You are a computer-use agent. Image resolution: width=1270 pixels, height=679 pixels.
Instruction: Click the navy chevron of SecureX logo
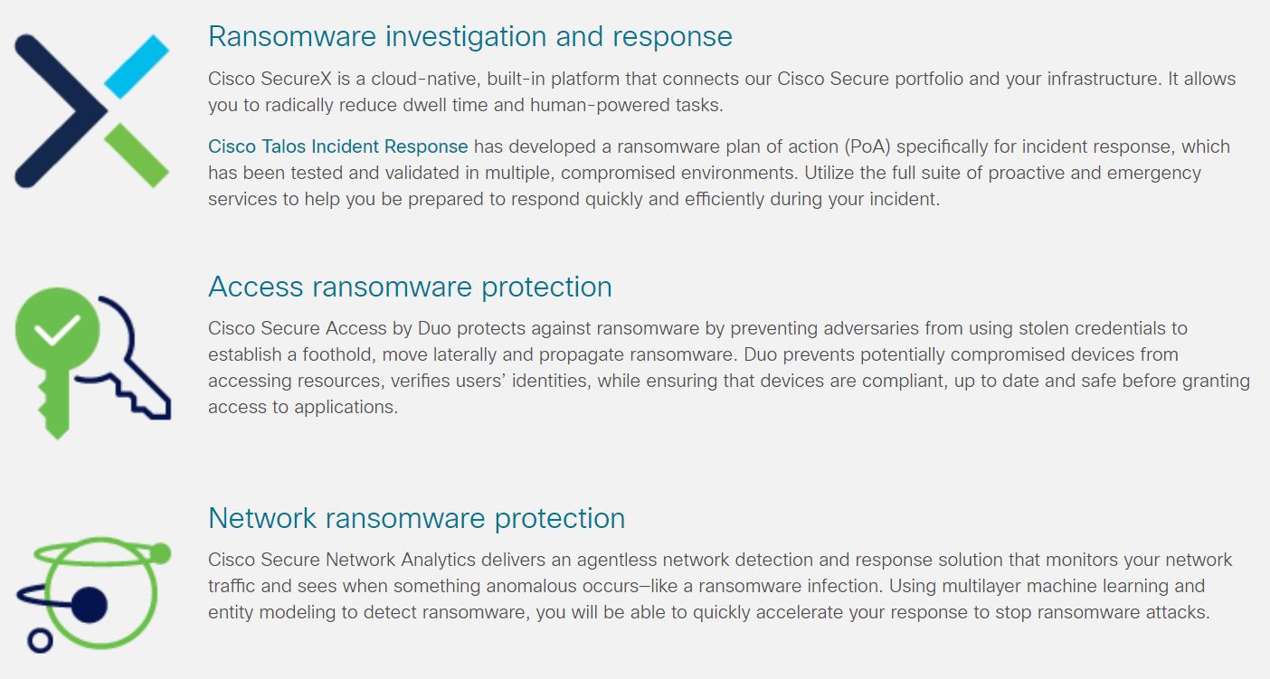(60, 110)
